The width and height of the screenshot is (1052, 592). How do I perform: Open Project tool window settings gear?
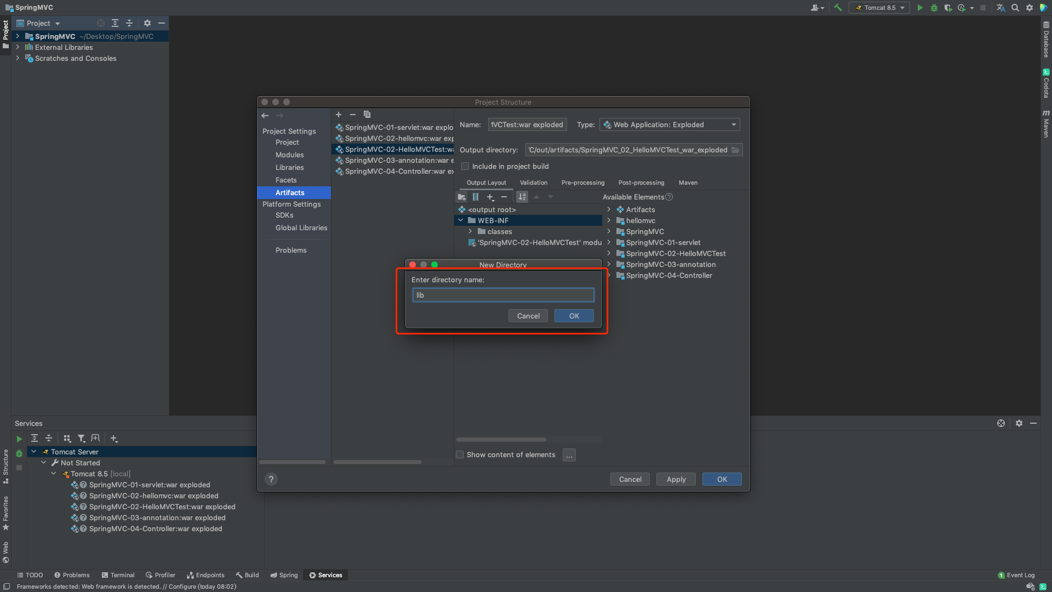point(147,23)
